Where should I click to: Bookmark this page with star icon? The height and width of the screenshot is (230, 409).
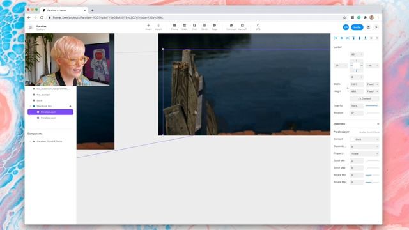click(x=344, y=17)
